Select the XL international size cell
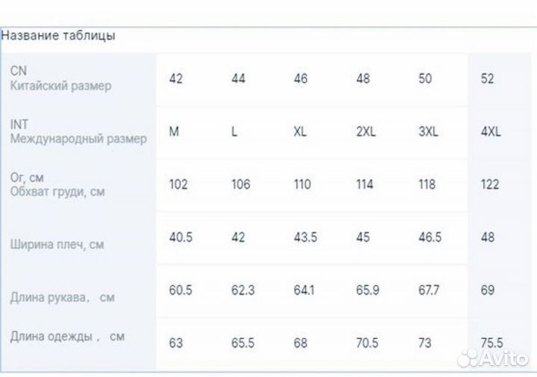 (x=301, y=132)
